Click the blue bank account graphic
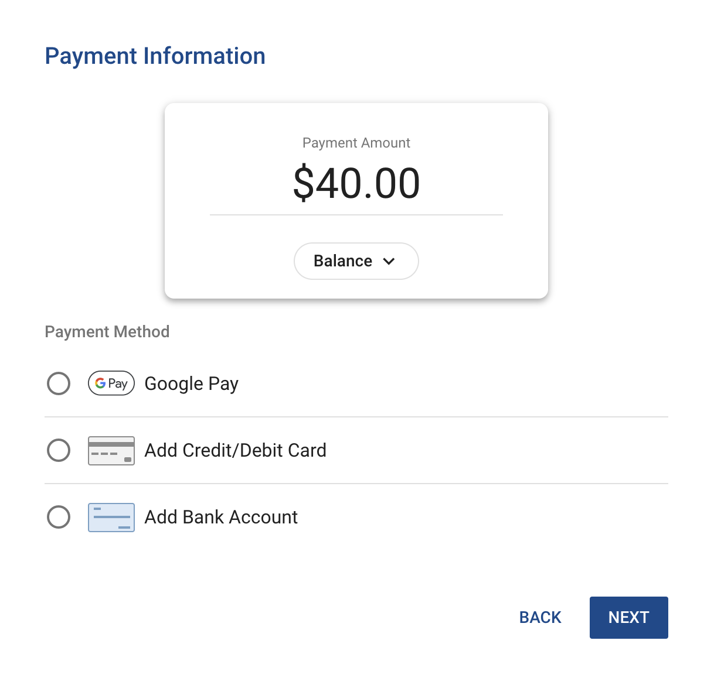The image size is (714, 685). [111, 517]
